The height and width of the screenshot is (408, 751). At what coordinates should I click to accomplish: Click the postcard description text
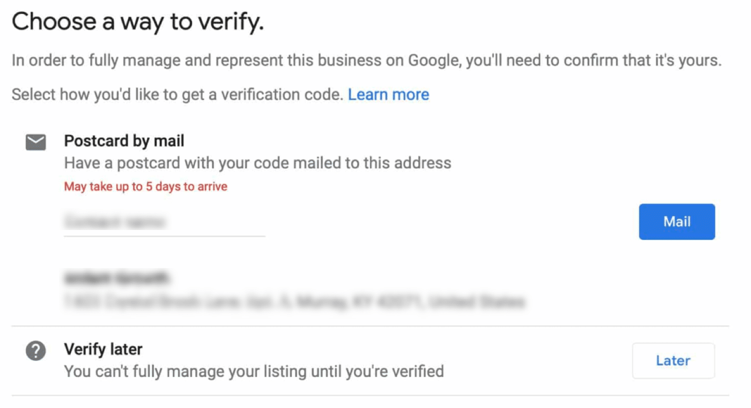pyautogui.click(x=257, y=162)
